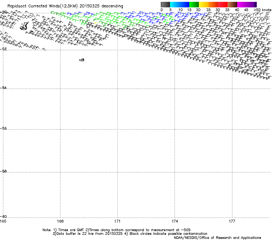
Task: Click the gray 0-5 knots color swatch
Action: click(165, 4)
